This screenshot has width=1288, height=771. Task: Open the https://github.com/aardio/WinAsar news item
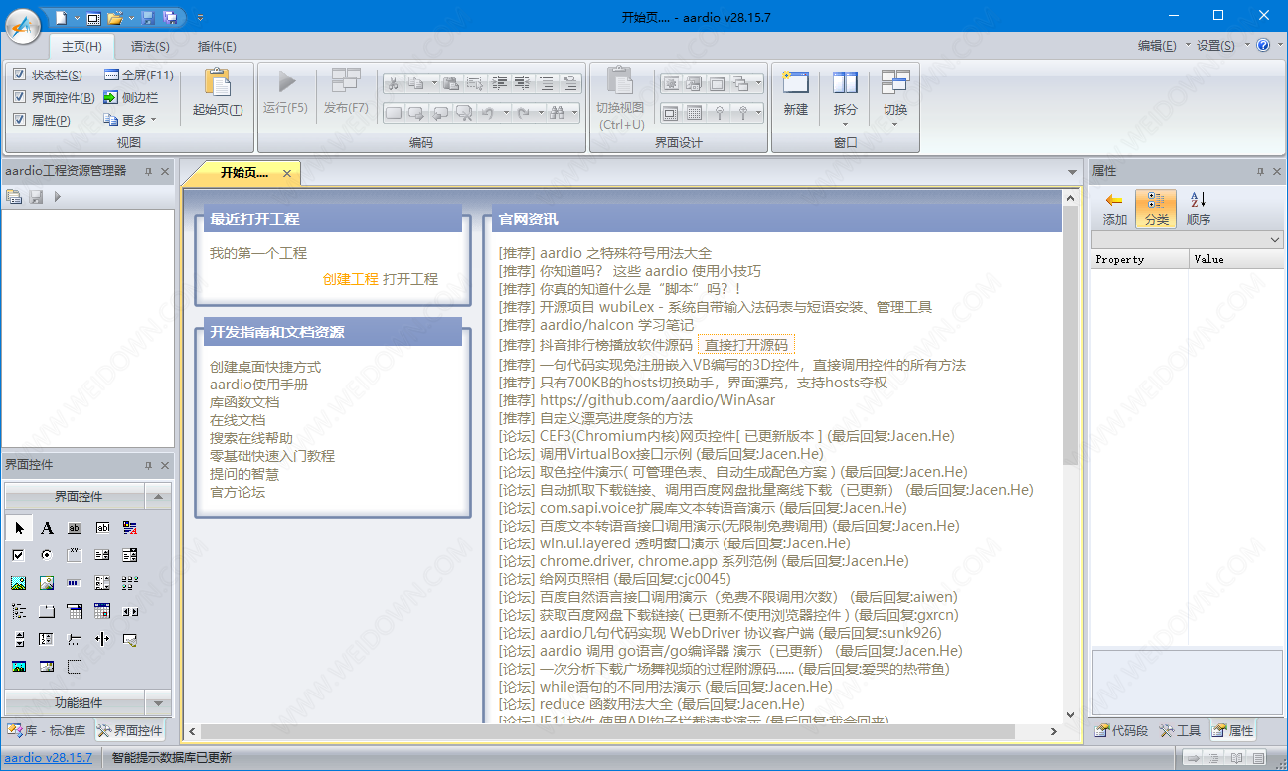pos(657,400)
